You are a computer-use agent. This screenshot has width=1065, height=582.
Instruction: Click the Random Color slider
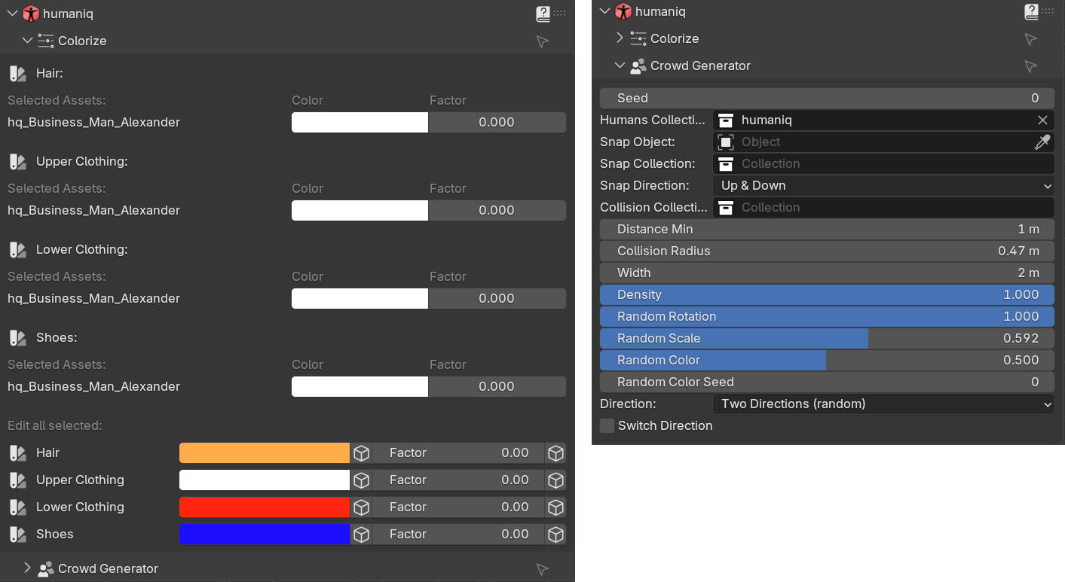click(x=827, y=360)
